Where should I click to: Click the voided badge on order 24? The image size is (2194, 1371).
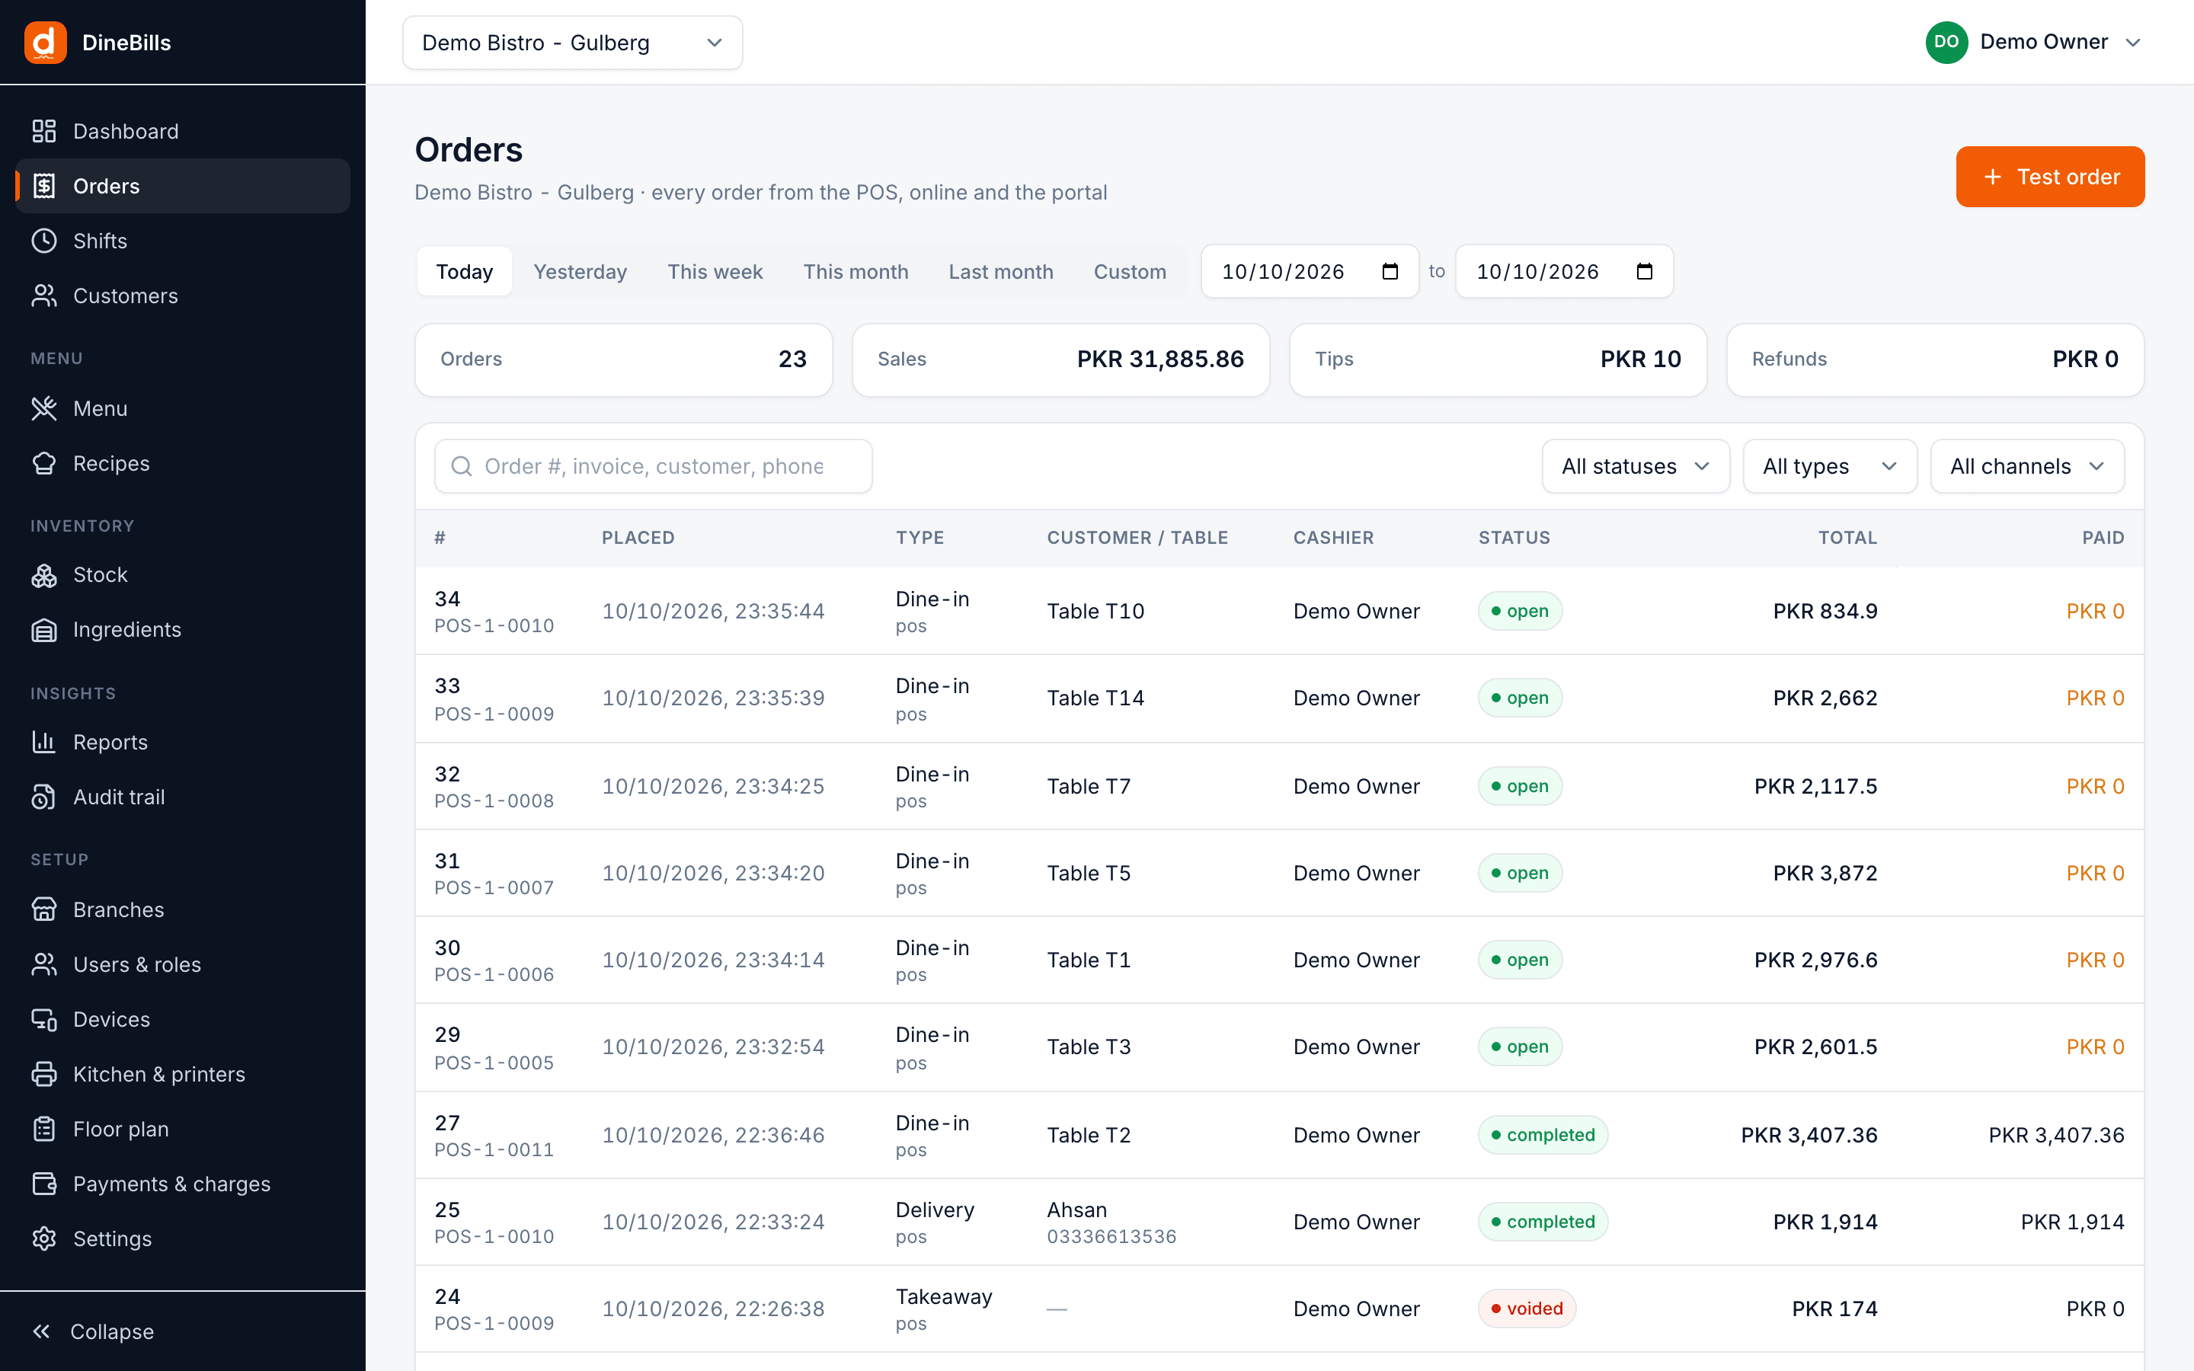(1527, 1309)
